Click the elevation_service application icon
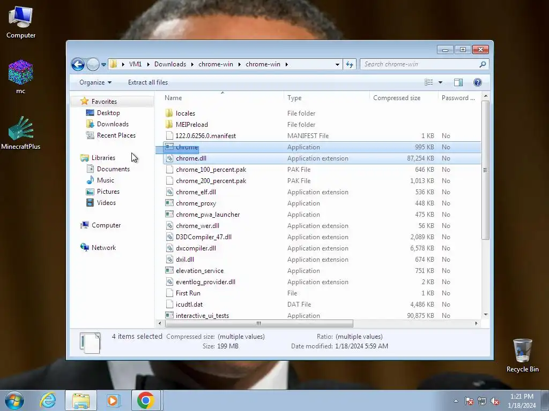The height and width of the screenshot is (411, 549). pos(169,270)
